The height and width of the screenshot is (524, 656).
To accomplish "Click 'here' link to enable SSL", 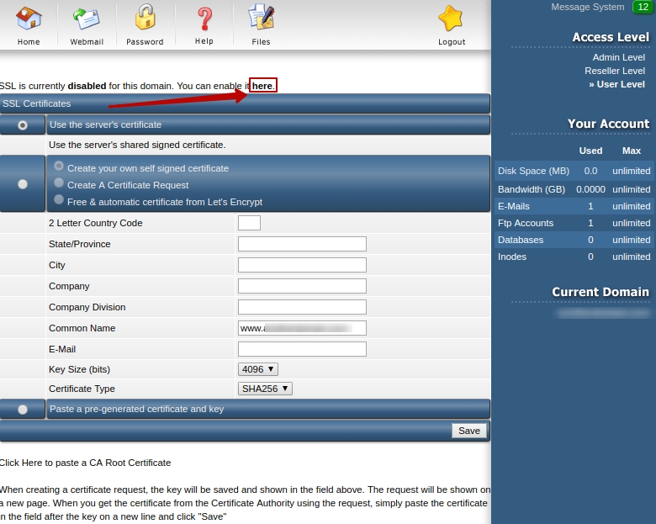I will click(x=262, y=86).
